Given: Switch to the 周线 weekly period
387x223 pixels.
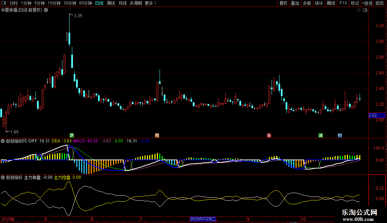Looking at the screenshot, I should [x=111, y=3].
